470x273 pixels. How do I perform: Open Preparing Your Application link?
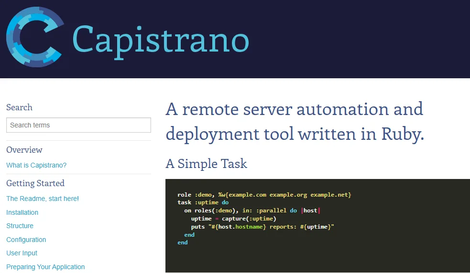tap(45, 267)
